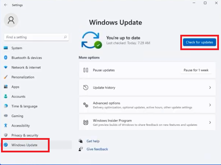The image size is (221, 165).
Task: Click the Windows Insider cat icon
Action: pyautogui.click(x=86, y=122)
